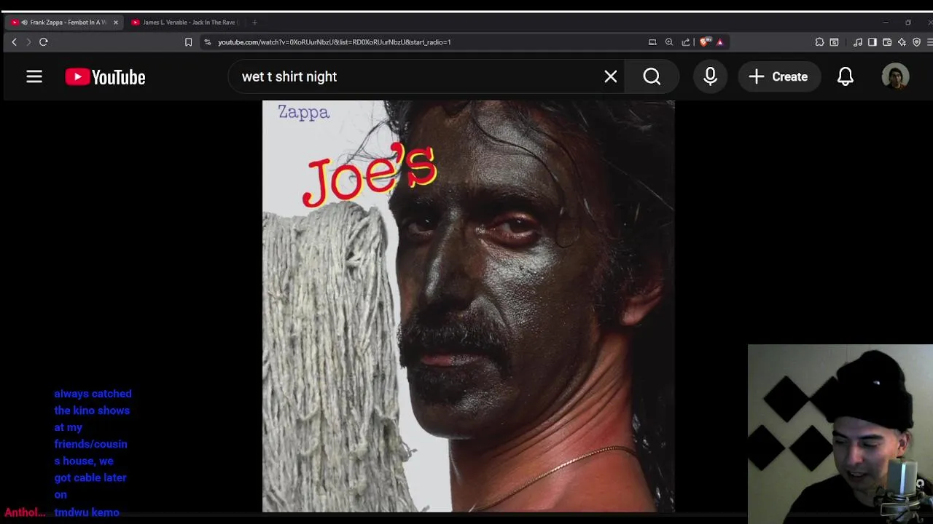Search with your voice microphone

tap(711, 76)
